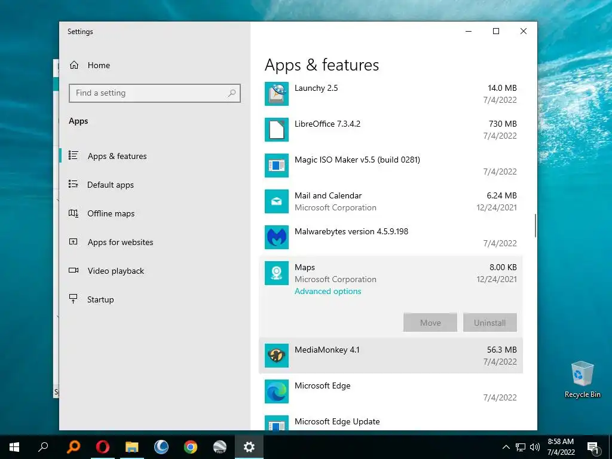Click the Uninstall button for Maps

(490, 322)
